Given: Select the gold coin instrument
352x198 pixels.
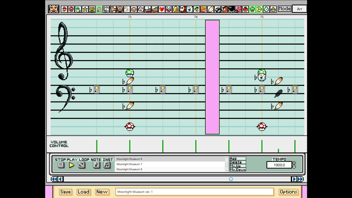Looking at the screenshot, I should (x=175, y=9).
